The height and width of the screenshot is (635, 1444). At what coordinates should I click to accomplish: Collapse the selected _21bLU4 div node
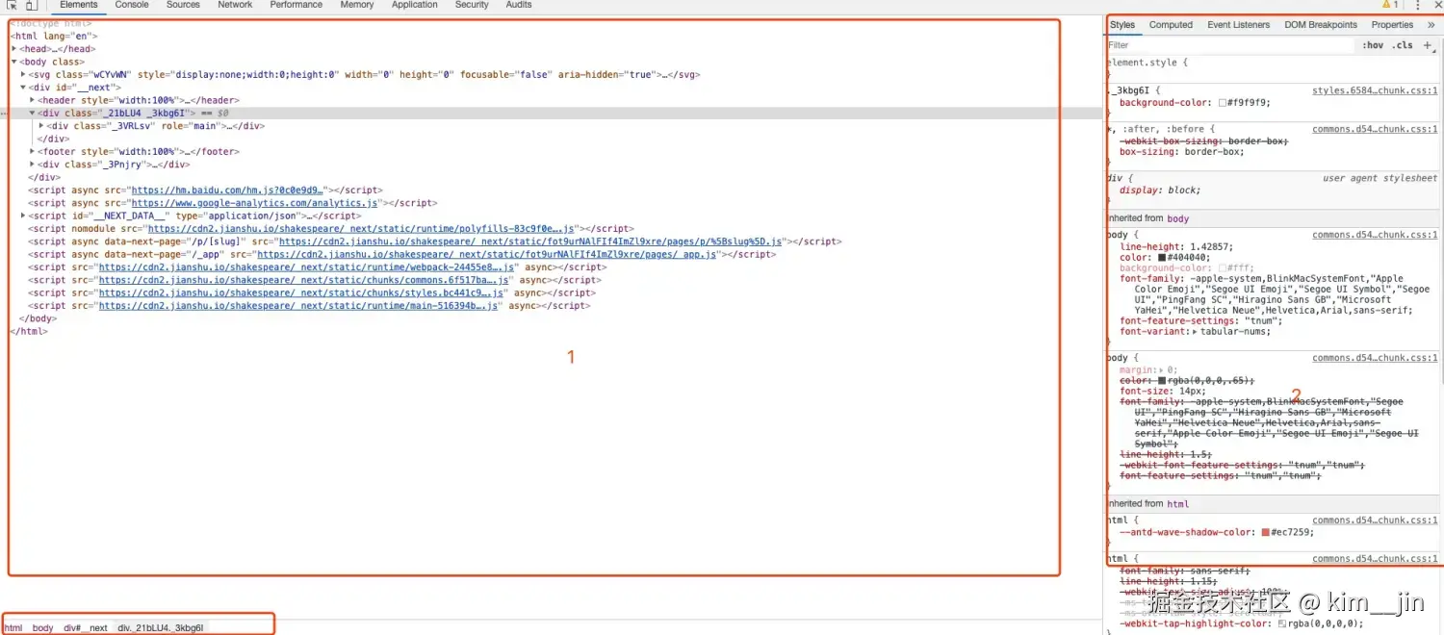[33, 113]
